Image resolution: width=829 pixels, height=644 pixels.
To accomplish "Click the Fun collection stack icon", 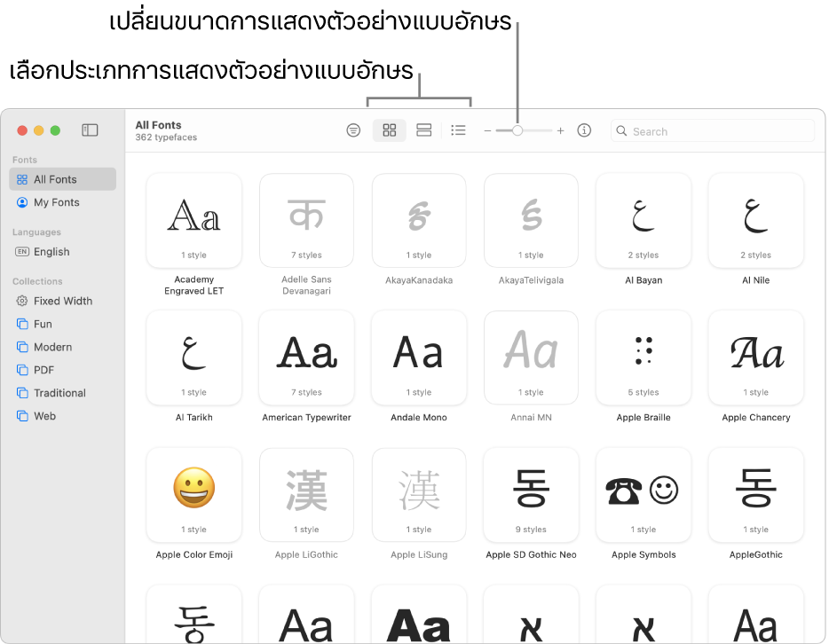I will 21,324.
